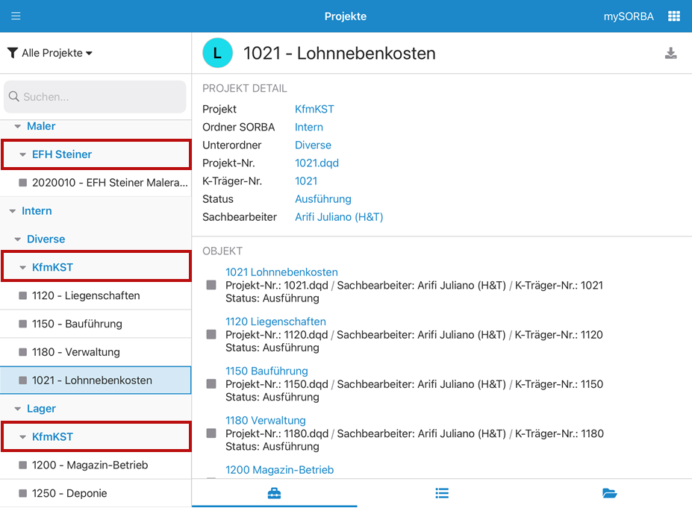This screenshot has height=508, width=692.
Task: Select 1120 - Liegenschaften in tree
Action: [x=85, y=295]
